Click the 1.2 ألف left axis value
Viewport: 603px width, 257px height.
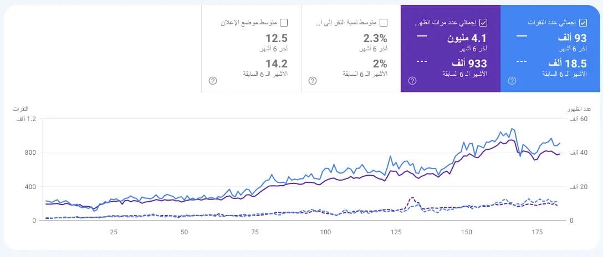(25, 119)
